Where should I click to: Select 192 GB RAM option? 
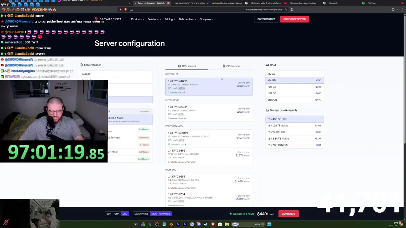pos(295,93)
